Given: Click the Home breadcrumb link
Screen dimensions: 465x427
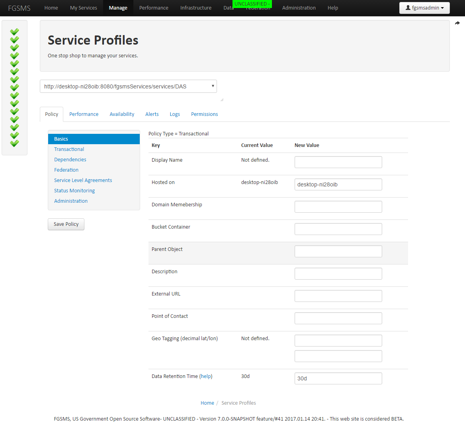Looking at the screenshot, I should (207, 403).
